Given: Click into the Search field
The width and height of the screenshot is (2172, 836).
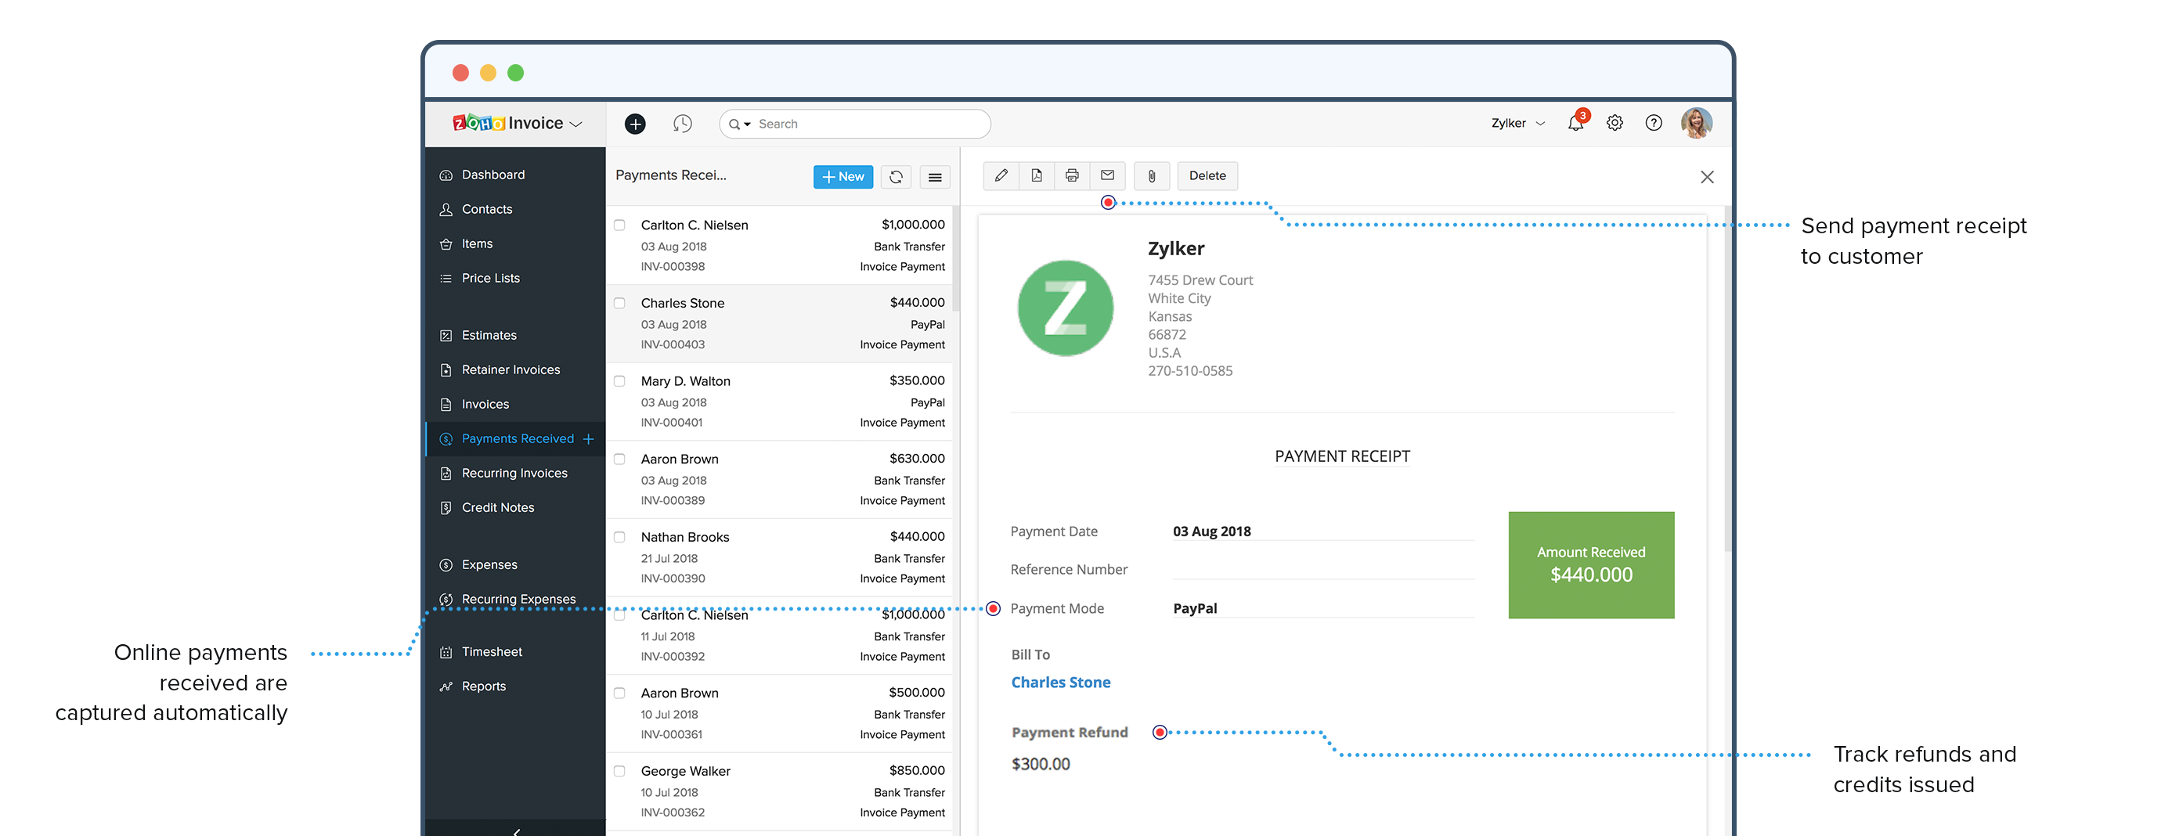Looking at the screenshot, I should [x=854, y=124].
